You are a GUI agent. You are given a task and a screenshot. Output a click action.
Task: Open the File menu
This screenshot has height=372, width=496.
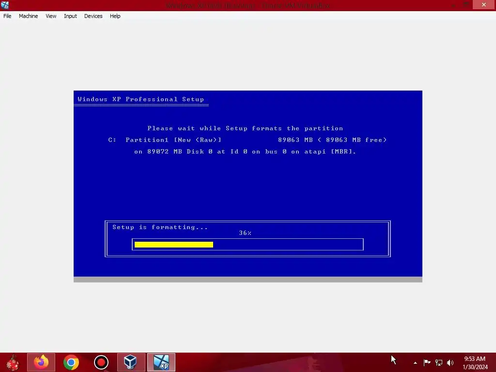[7, 16]
